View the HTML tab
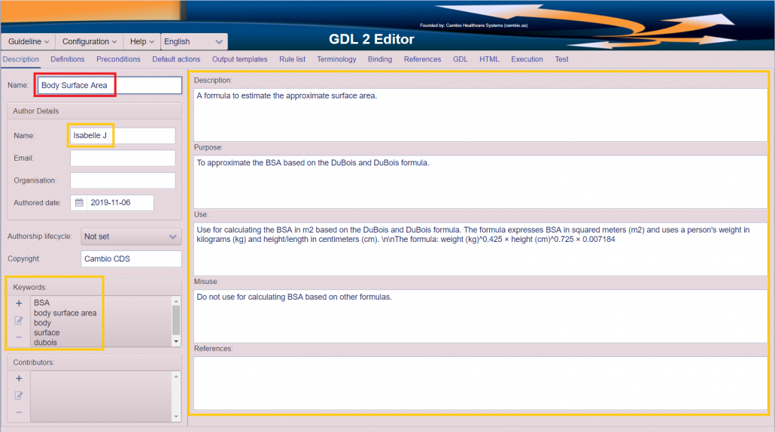Image resolution: width=775 pixels, height=432 pixels. tap(489, 59)
